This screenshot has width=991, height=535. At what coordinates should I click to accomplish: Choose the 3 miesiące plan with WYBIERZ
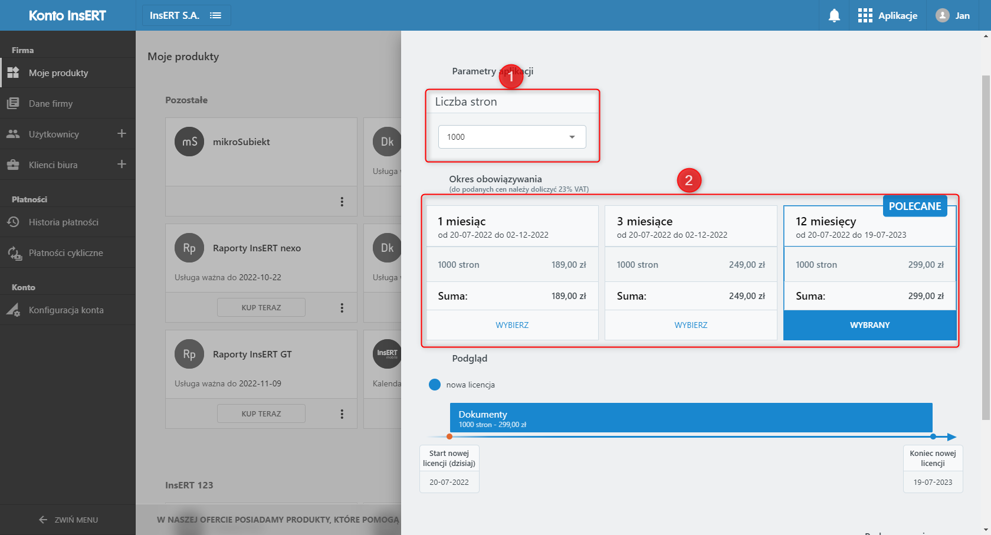[691, 325]
